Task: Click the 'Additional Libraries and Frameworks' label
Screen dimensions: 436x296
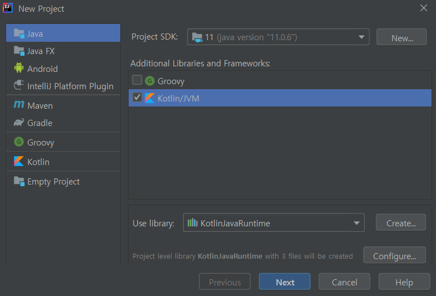Action: (200, 64)
